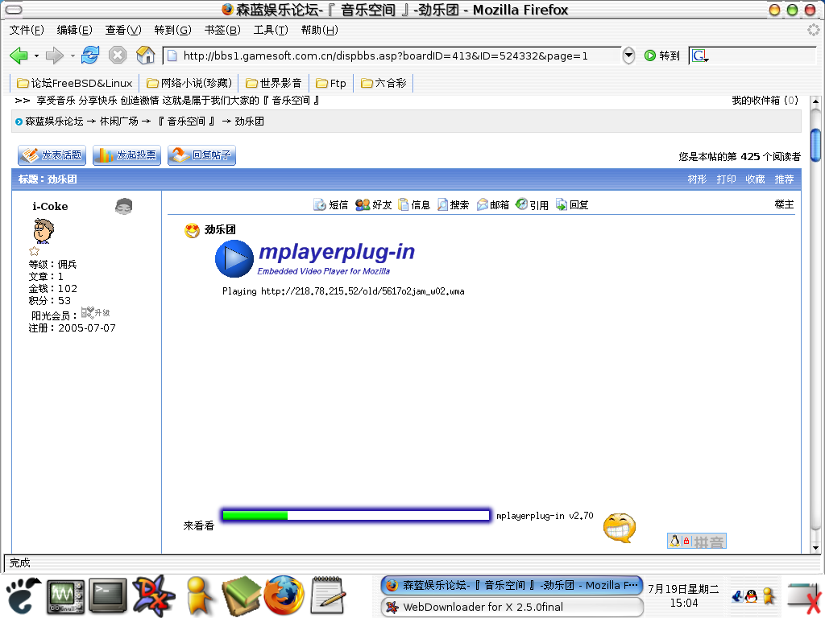Click the 邮箱 email icon
This screenshot has height=618, width=825.
(x=493, y=205)
